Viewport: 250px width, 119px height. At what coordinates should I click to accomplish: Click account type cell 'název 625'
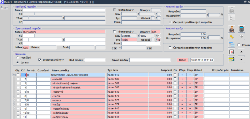point(128,113)
